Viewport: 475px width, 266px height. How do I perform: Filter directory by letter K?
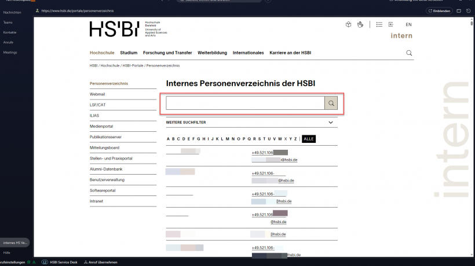click(x=217, y=139)
